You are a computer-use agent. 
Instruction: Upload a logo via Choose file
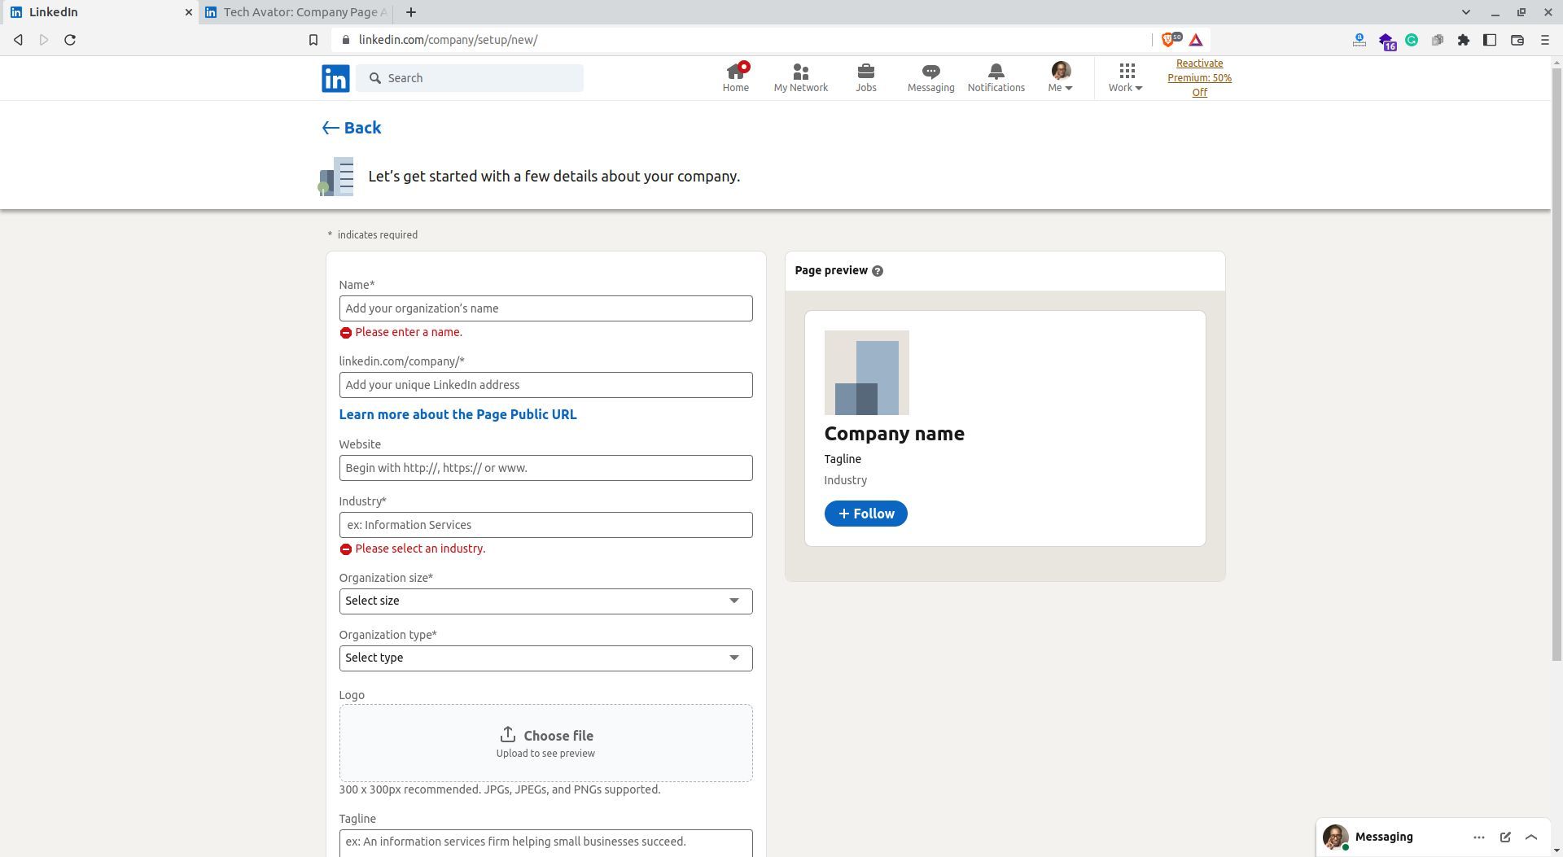pos(545,735)
